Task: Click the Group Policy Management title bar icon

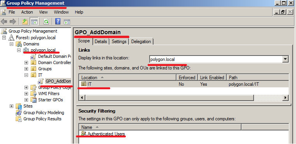Action: click(x=3, y=3)
